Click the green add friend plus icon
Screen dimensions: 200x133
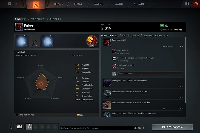(162, 26)
